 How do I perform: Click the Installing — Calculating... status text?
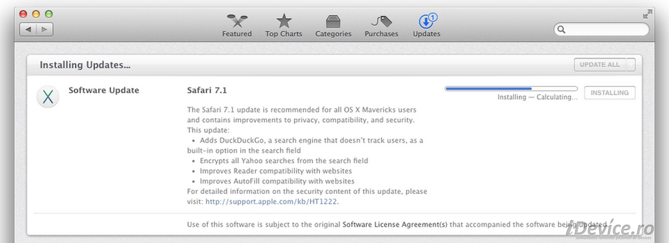(537, 97)
